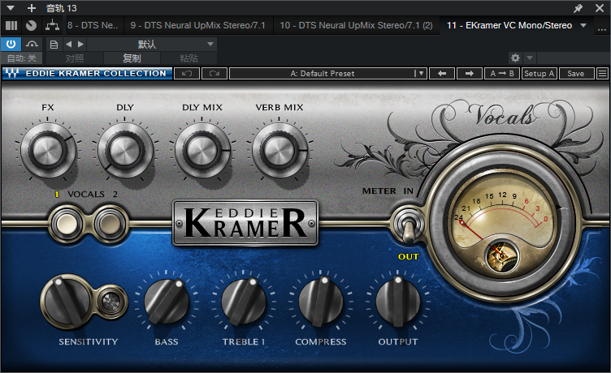Redo with the Waves redo arrow
Image resolution: width=611 pixels, height=373 pixels.
coord(214,73)
